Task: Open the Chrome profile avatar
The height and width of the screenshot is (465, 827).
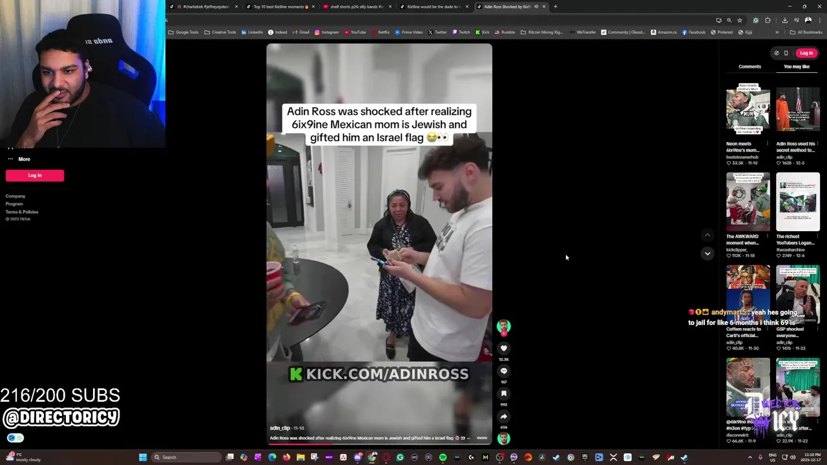Action: (x=808, y=20)
